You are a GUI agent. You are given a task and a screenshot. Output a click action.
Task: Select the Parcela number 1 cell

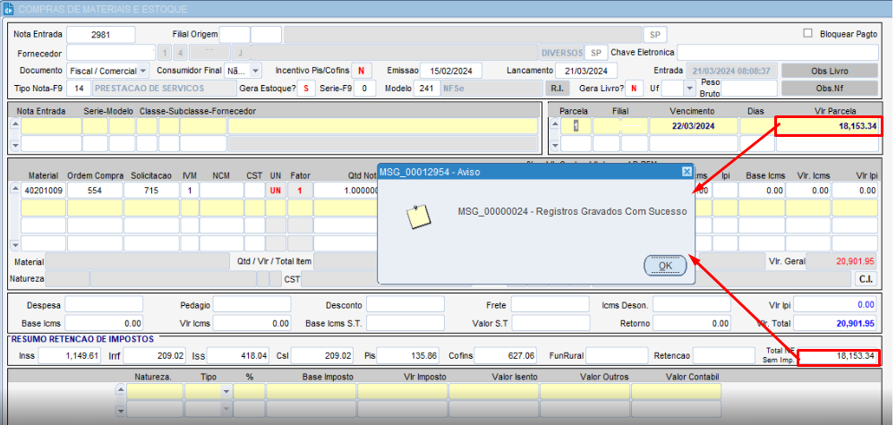[576, 125]
